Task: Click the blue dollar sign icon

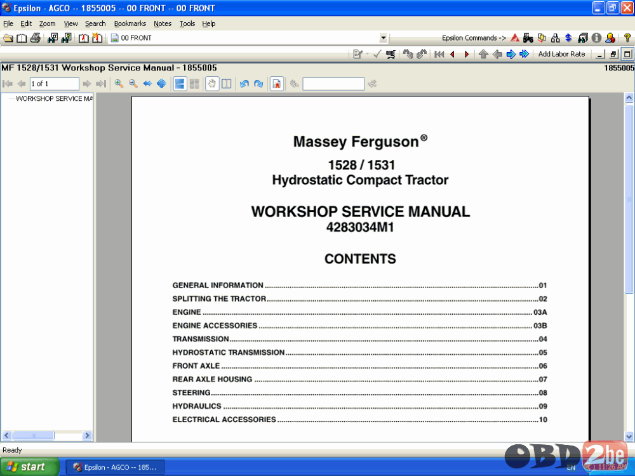Action: pos(568,38)
